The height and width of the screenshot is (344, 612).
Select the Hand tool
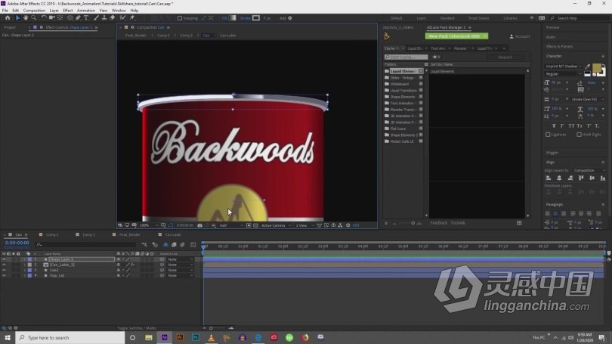[x=26, y=18]
